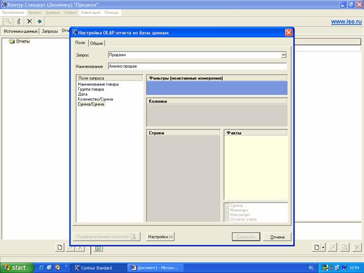
Task: Expand the Настройки >> section
Action: click(161, 237)
